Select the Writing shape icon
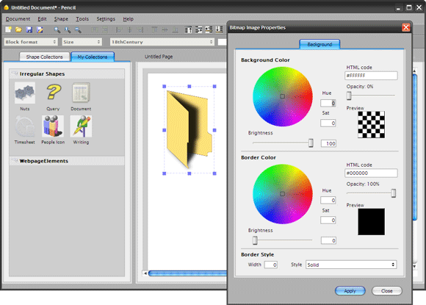 pos(81,126)
